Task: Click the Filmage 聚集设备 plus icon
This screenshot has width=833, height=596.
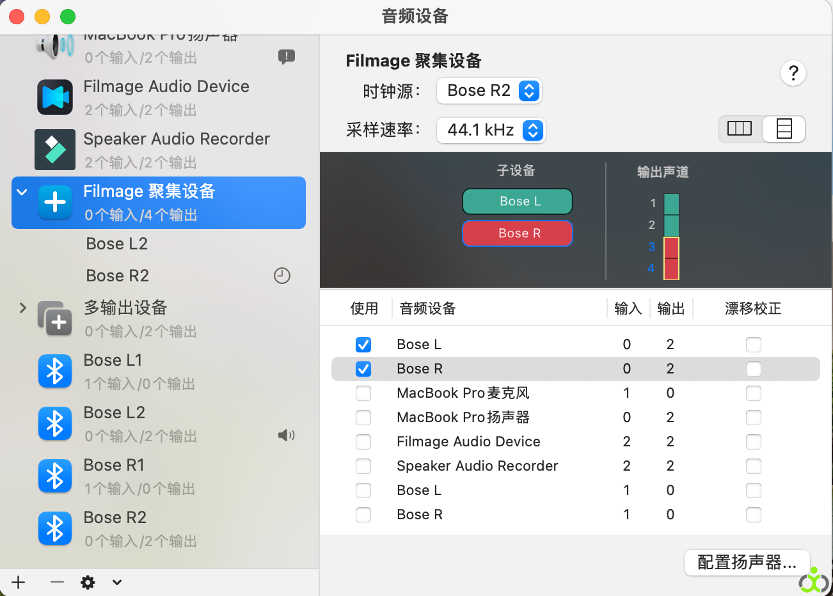Action: click(x=55, y=203)
